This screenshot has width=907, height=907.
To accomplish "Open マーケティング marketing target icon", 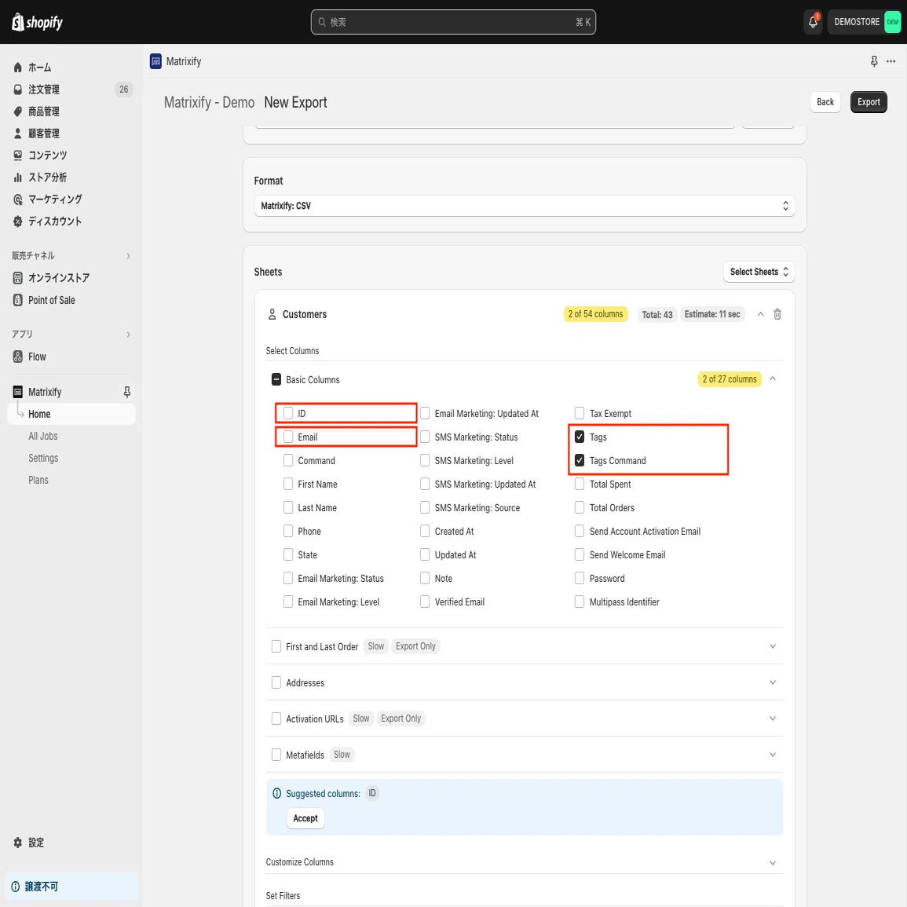I will (x=18, y=199).
